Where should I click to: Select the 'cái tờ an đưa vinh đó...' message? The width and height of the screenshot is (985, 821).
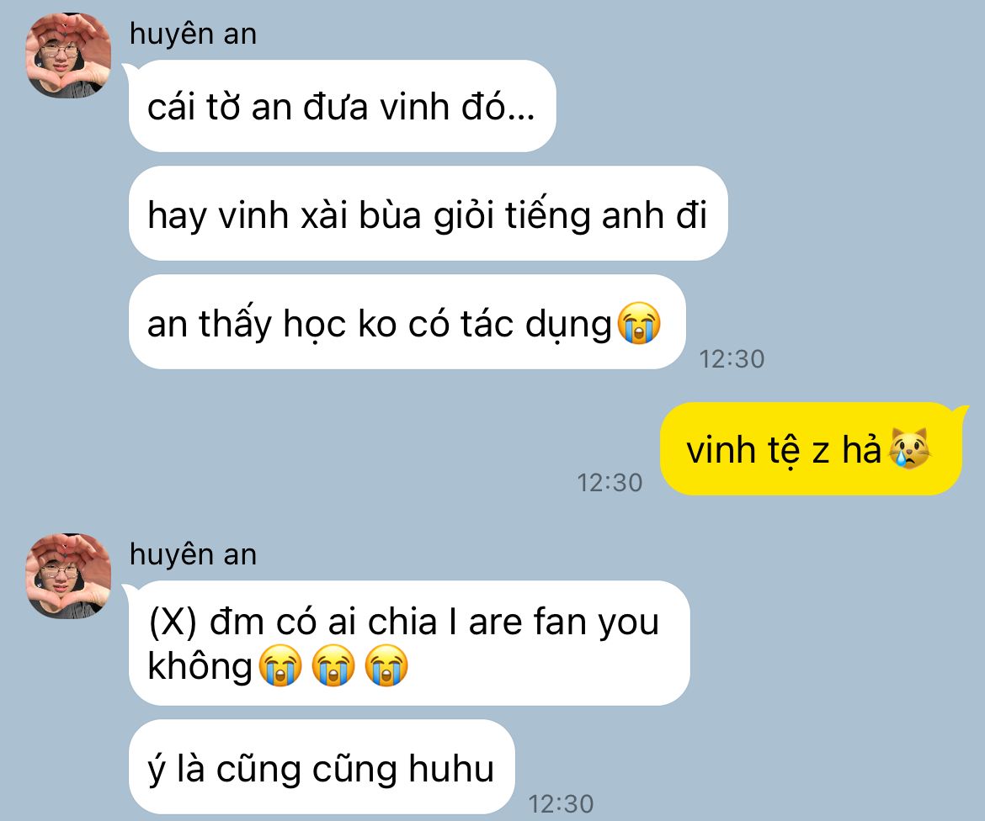343,106
